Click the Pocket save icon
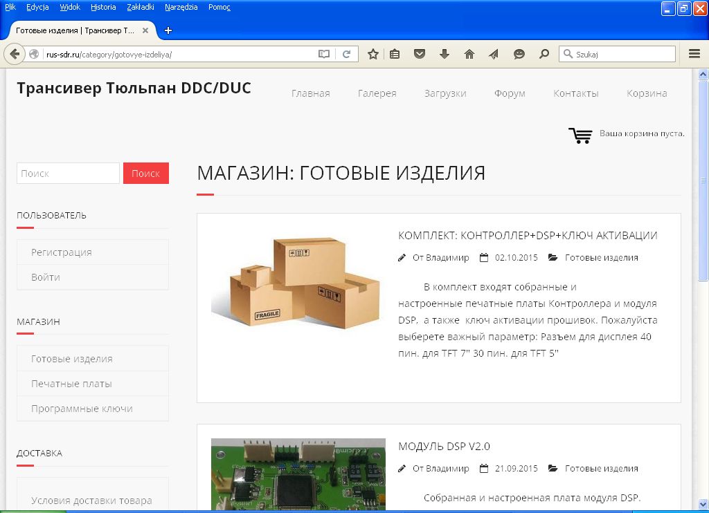 420,54
